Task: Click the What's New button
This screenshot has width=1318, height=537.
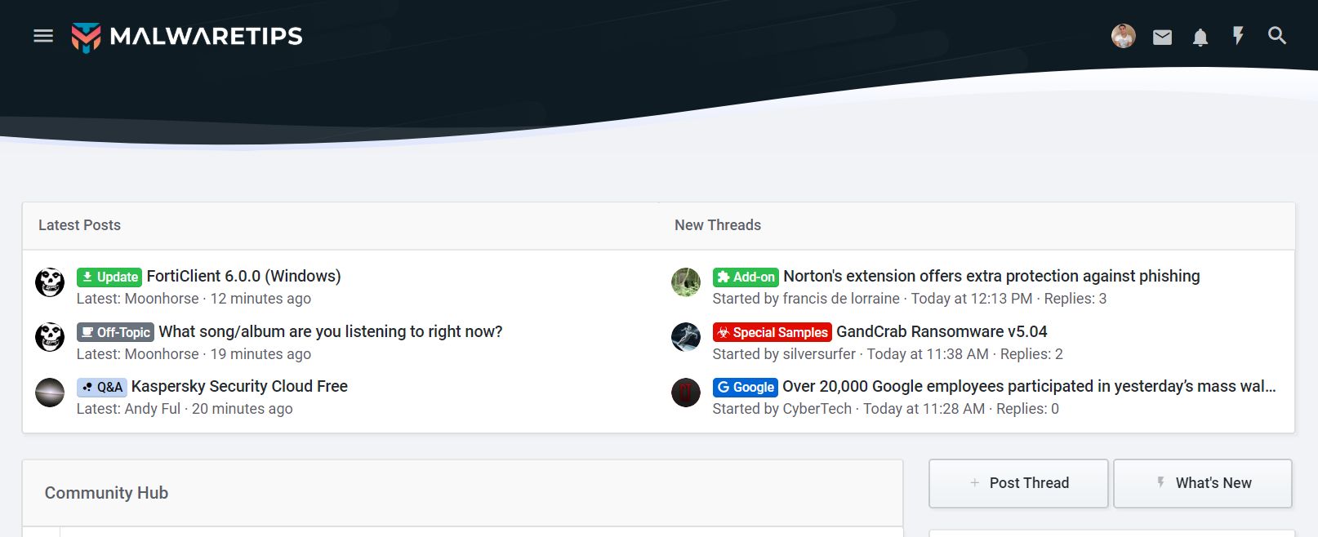Action: pyautogui.click(x=1203, y=483)
